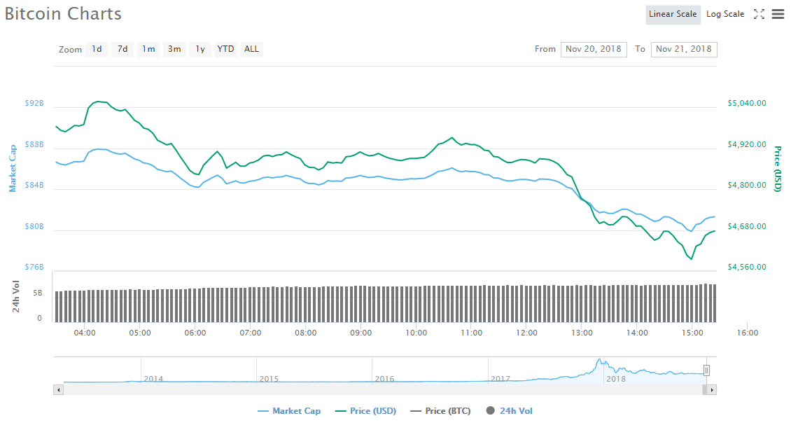Click the $88B market cap label

pos(34,144)
